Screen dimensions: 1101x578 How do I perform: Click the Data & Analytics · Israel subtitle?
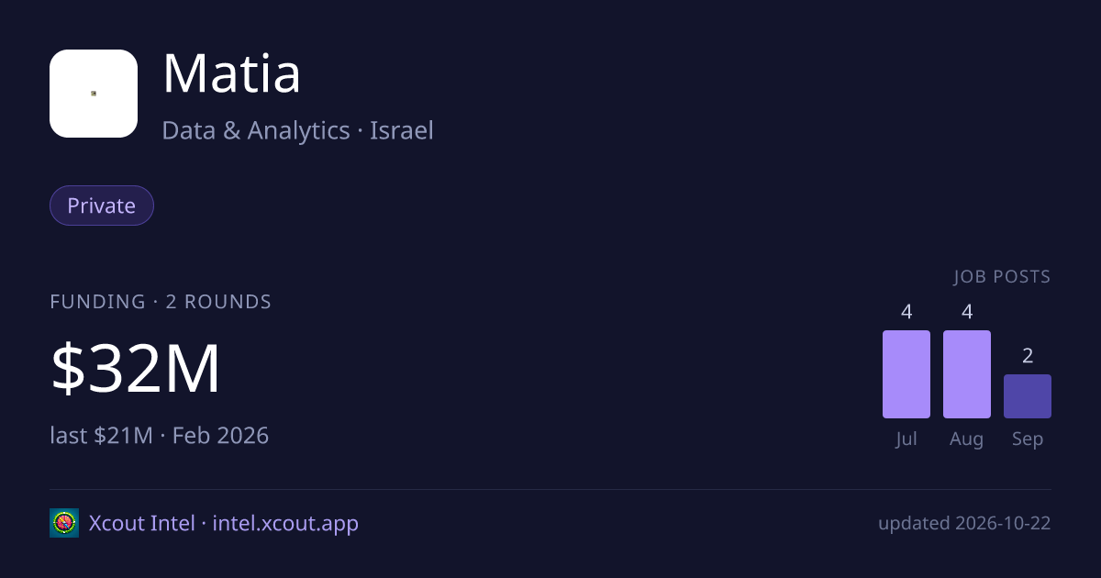[x=297, y=130]
